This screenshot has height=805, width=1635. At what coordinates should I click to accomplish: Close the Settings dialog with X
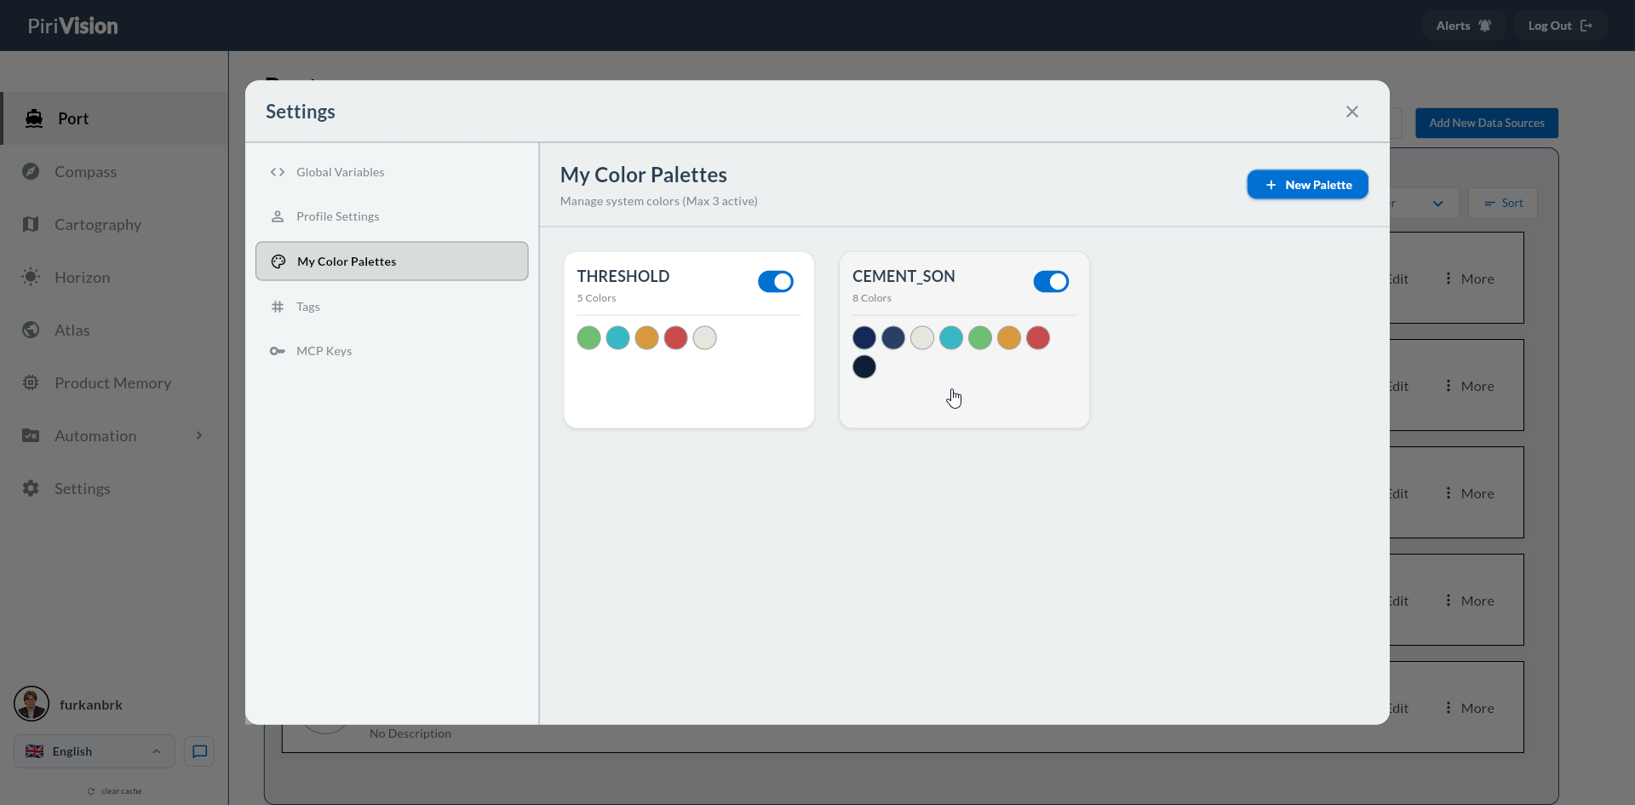click(1352, 112)
